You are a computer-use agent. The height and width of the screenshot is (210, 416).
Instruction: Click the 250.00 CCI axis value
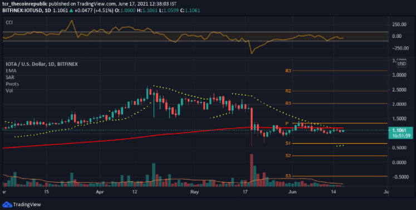pos(399,25)
